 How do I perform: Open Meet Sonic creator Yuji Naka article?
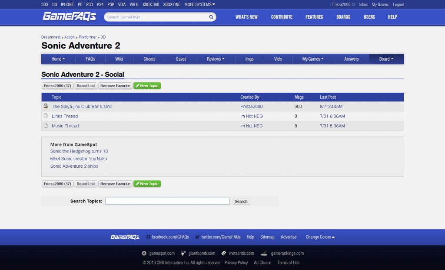[x=79, y=159]
